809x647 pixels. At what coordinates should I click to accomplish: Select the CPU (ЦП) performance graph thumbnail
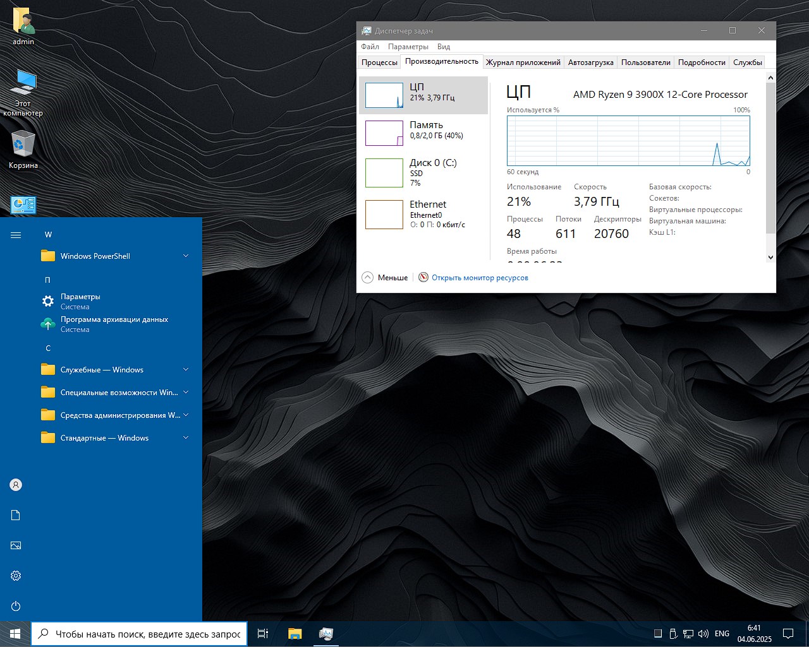(x=384, y=95)
